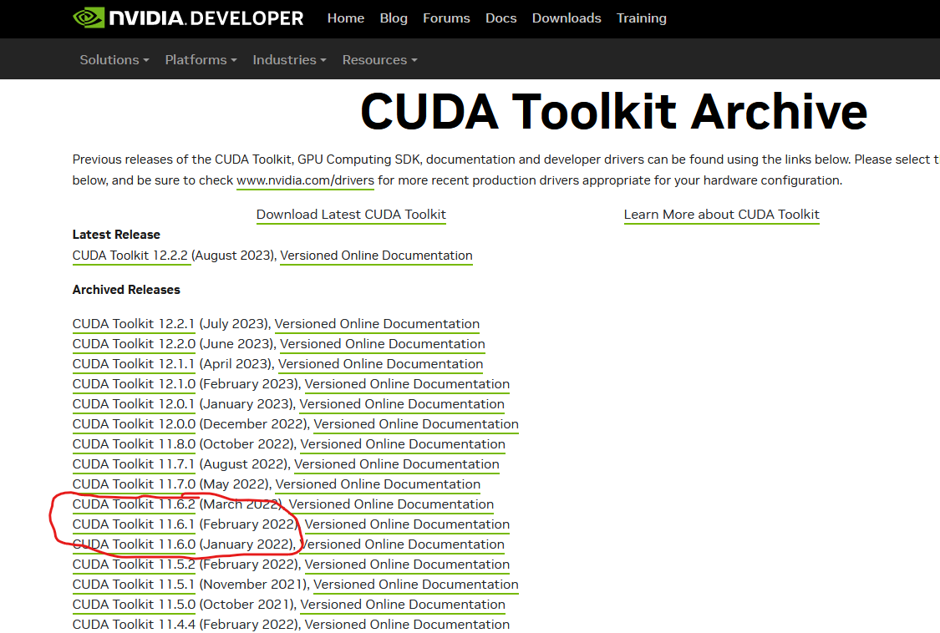Screen dimensions: 940x633
Task: Open documentation for CUDA 12.1.1 April 2023
Action: tap(381, 364)
